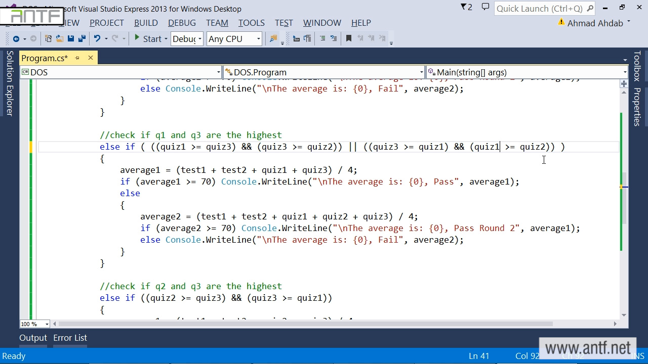Toggle pin on the Program.cs tab
The height and width of the screenshot is (364, 648).
coord(77,58)
